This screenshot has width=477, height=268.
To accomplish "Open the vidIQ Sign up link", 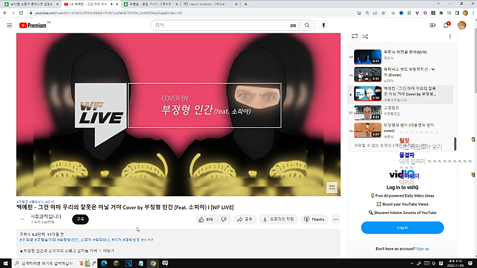I will coord(423,249).
